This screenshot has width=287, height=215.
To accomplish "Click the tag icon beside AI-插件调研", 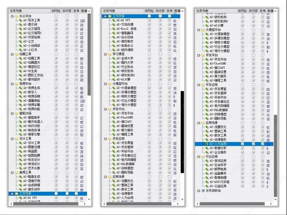I will [114, 50].
